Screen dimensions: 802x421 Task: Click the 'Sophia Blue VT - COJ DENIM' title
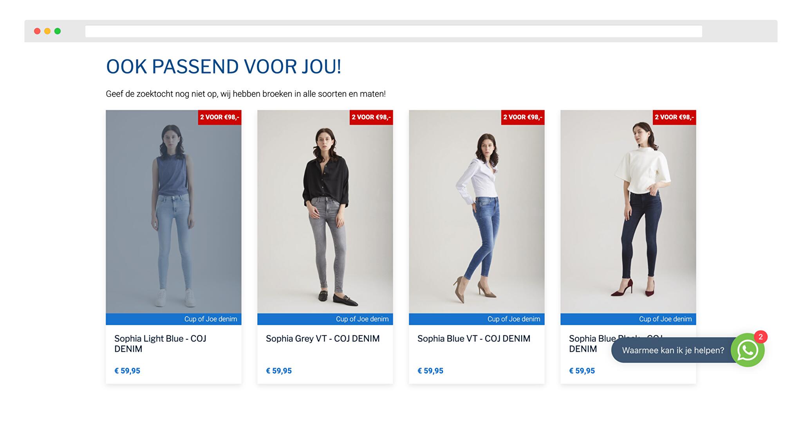click(x=474, y=338)
